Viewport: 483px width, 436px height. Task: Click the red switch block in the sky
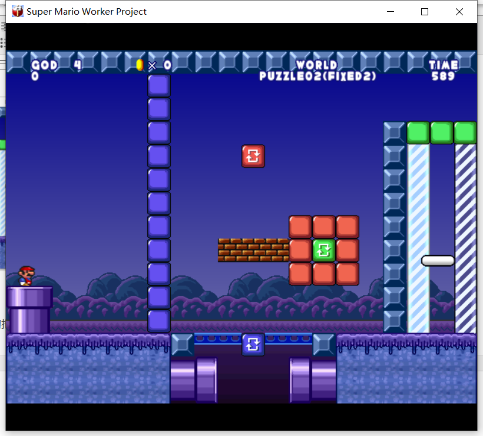pyautogui.click(x=253, y=156)
